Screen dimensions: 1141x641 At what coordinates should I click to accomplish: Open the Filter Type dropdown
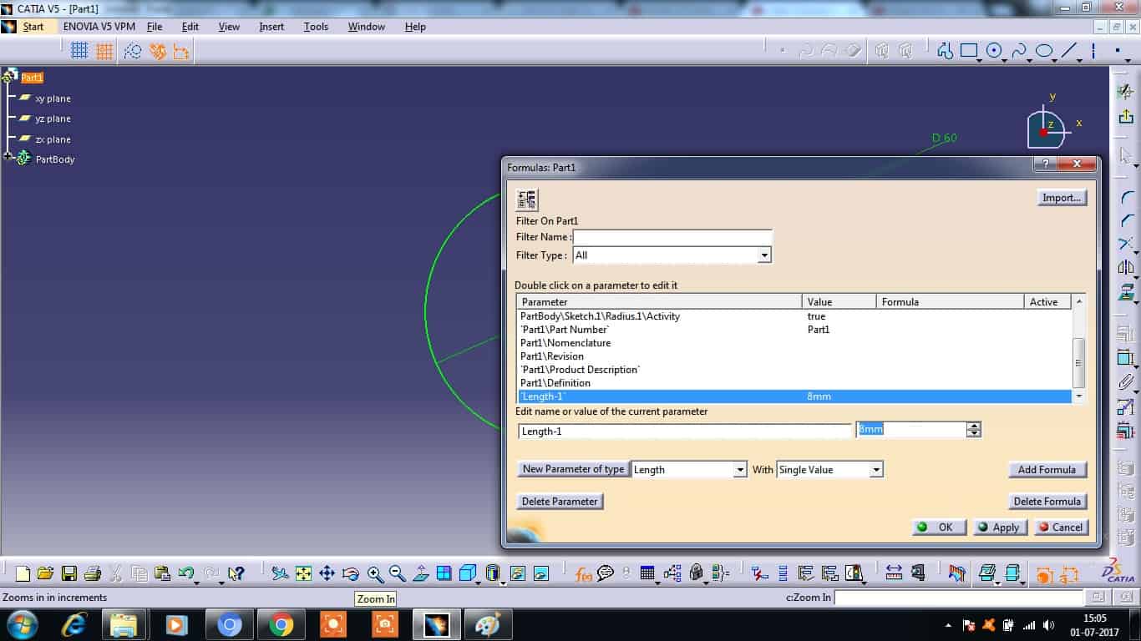click(764, 255)
